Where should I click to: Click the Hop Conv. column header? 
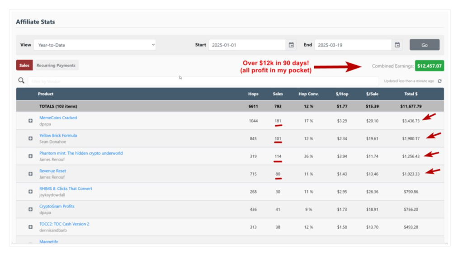click(308, 94)
